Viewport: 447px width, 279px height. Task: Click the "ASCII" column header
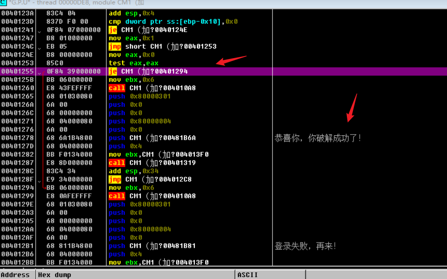[x=248, y=275]
